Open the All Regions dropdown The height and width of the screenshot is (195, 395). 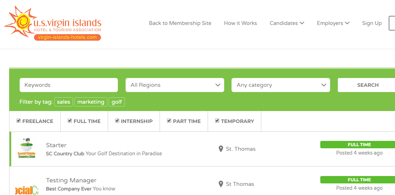(175, 85)
